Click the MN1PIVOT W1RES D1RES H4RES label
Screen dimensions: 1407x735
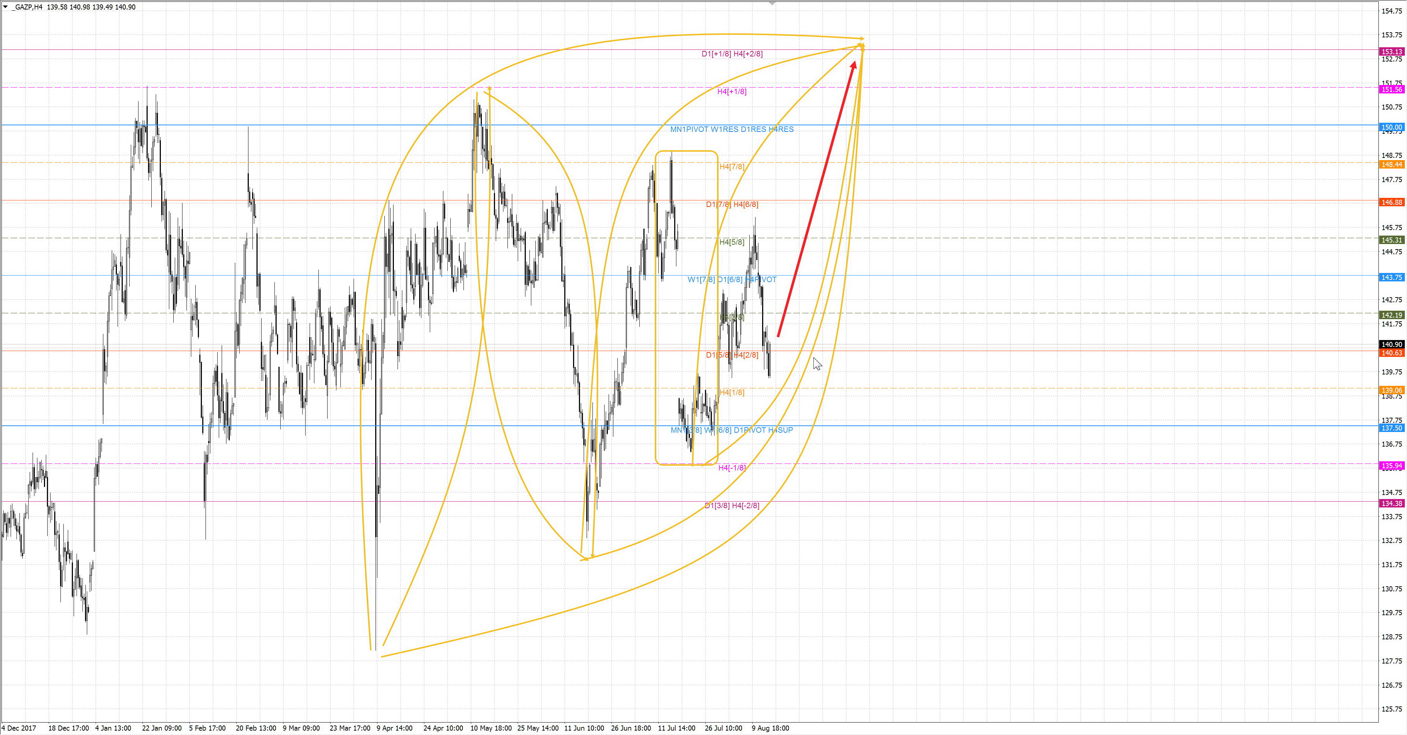[732, 129]
